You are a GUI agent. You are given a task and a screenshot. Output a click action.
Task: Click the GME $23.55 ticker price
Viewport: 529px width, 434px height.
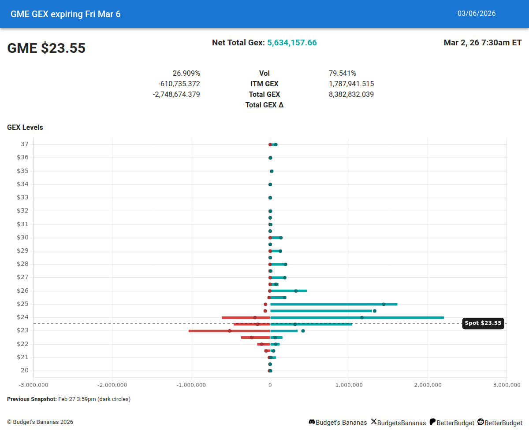46,48
